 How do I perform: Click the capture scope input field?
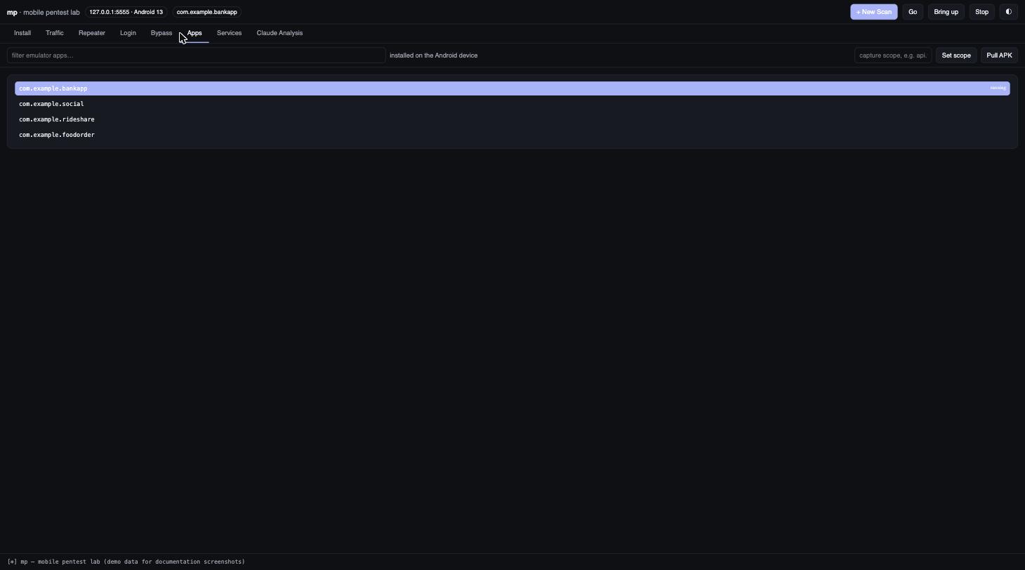point(893,55)
